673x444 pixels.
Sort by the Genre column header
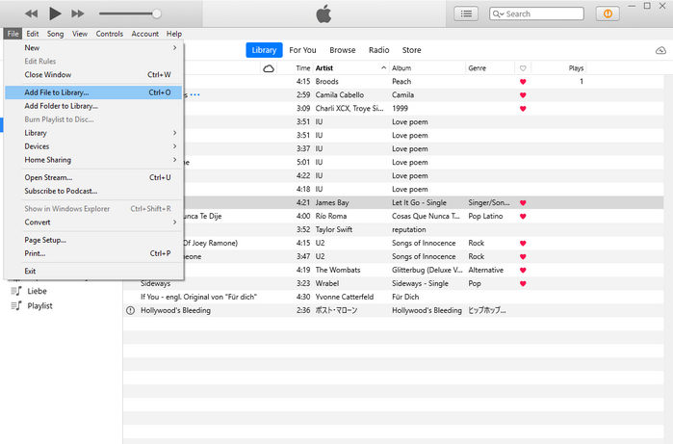(x=478, y=68)
